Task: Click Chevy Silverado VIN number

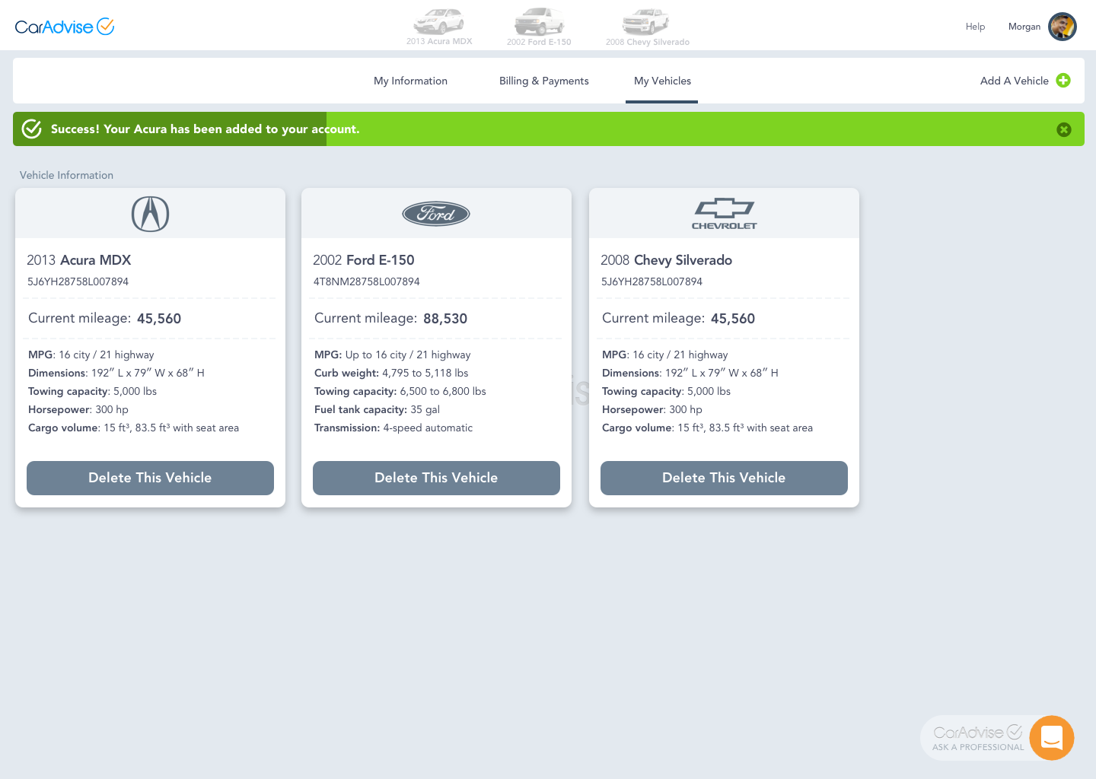Action: [652, 281]
